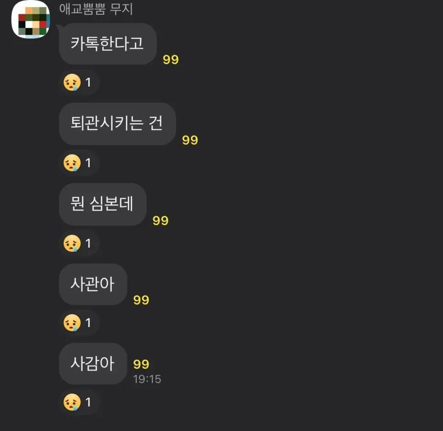Tap the crying face reaction under 카톡한다고
The width and height of the screenshot is (443, 431).
click(78, 82)
